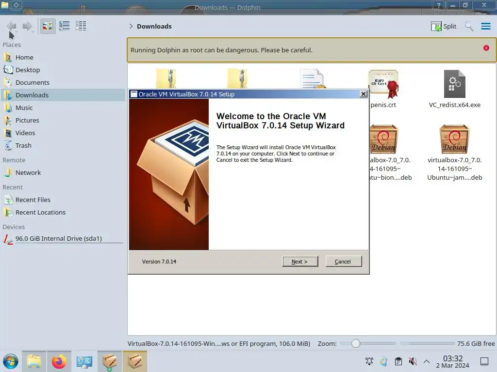The width and height of the screenshot is (497, 372).
Task: Click the Dolphin window menu icon
Action: coord(5,5)
